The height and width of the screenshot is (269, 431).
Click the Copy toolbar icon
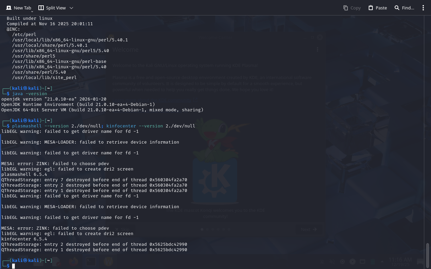click(346, 8)
